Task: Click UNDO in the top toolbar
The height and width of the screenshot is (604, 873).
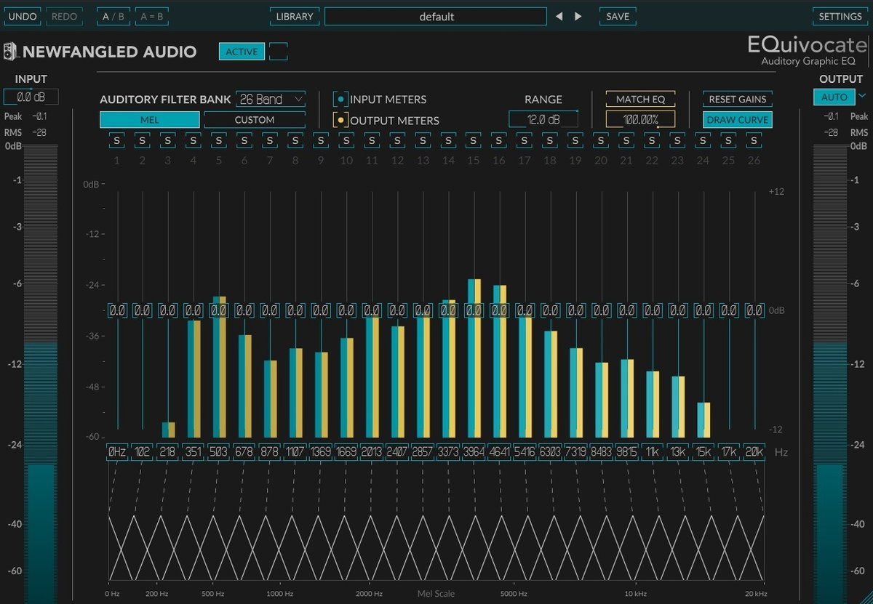Action: 23,16
